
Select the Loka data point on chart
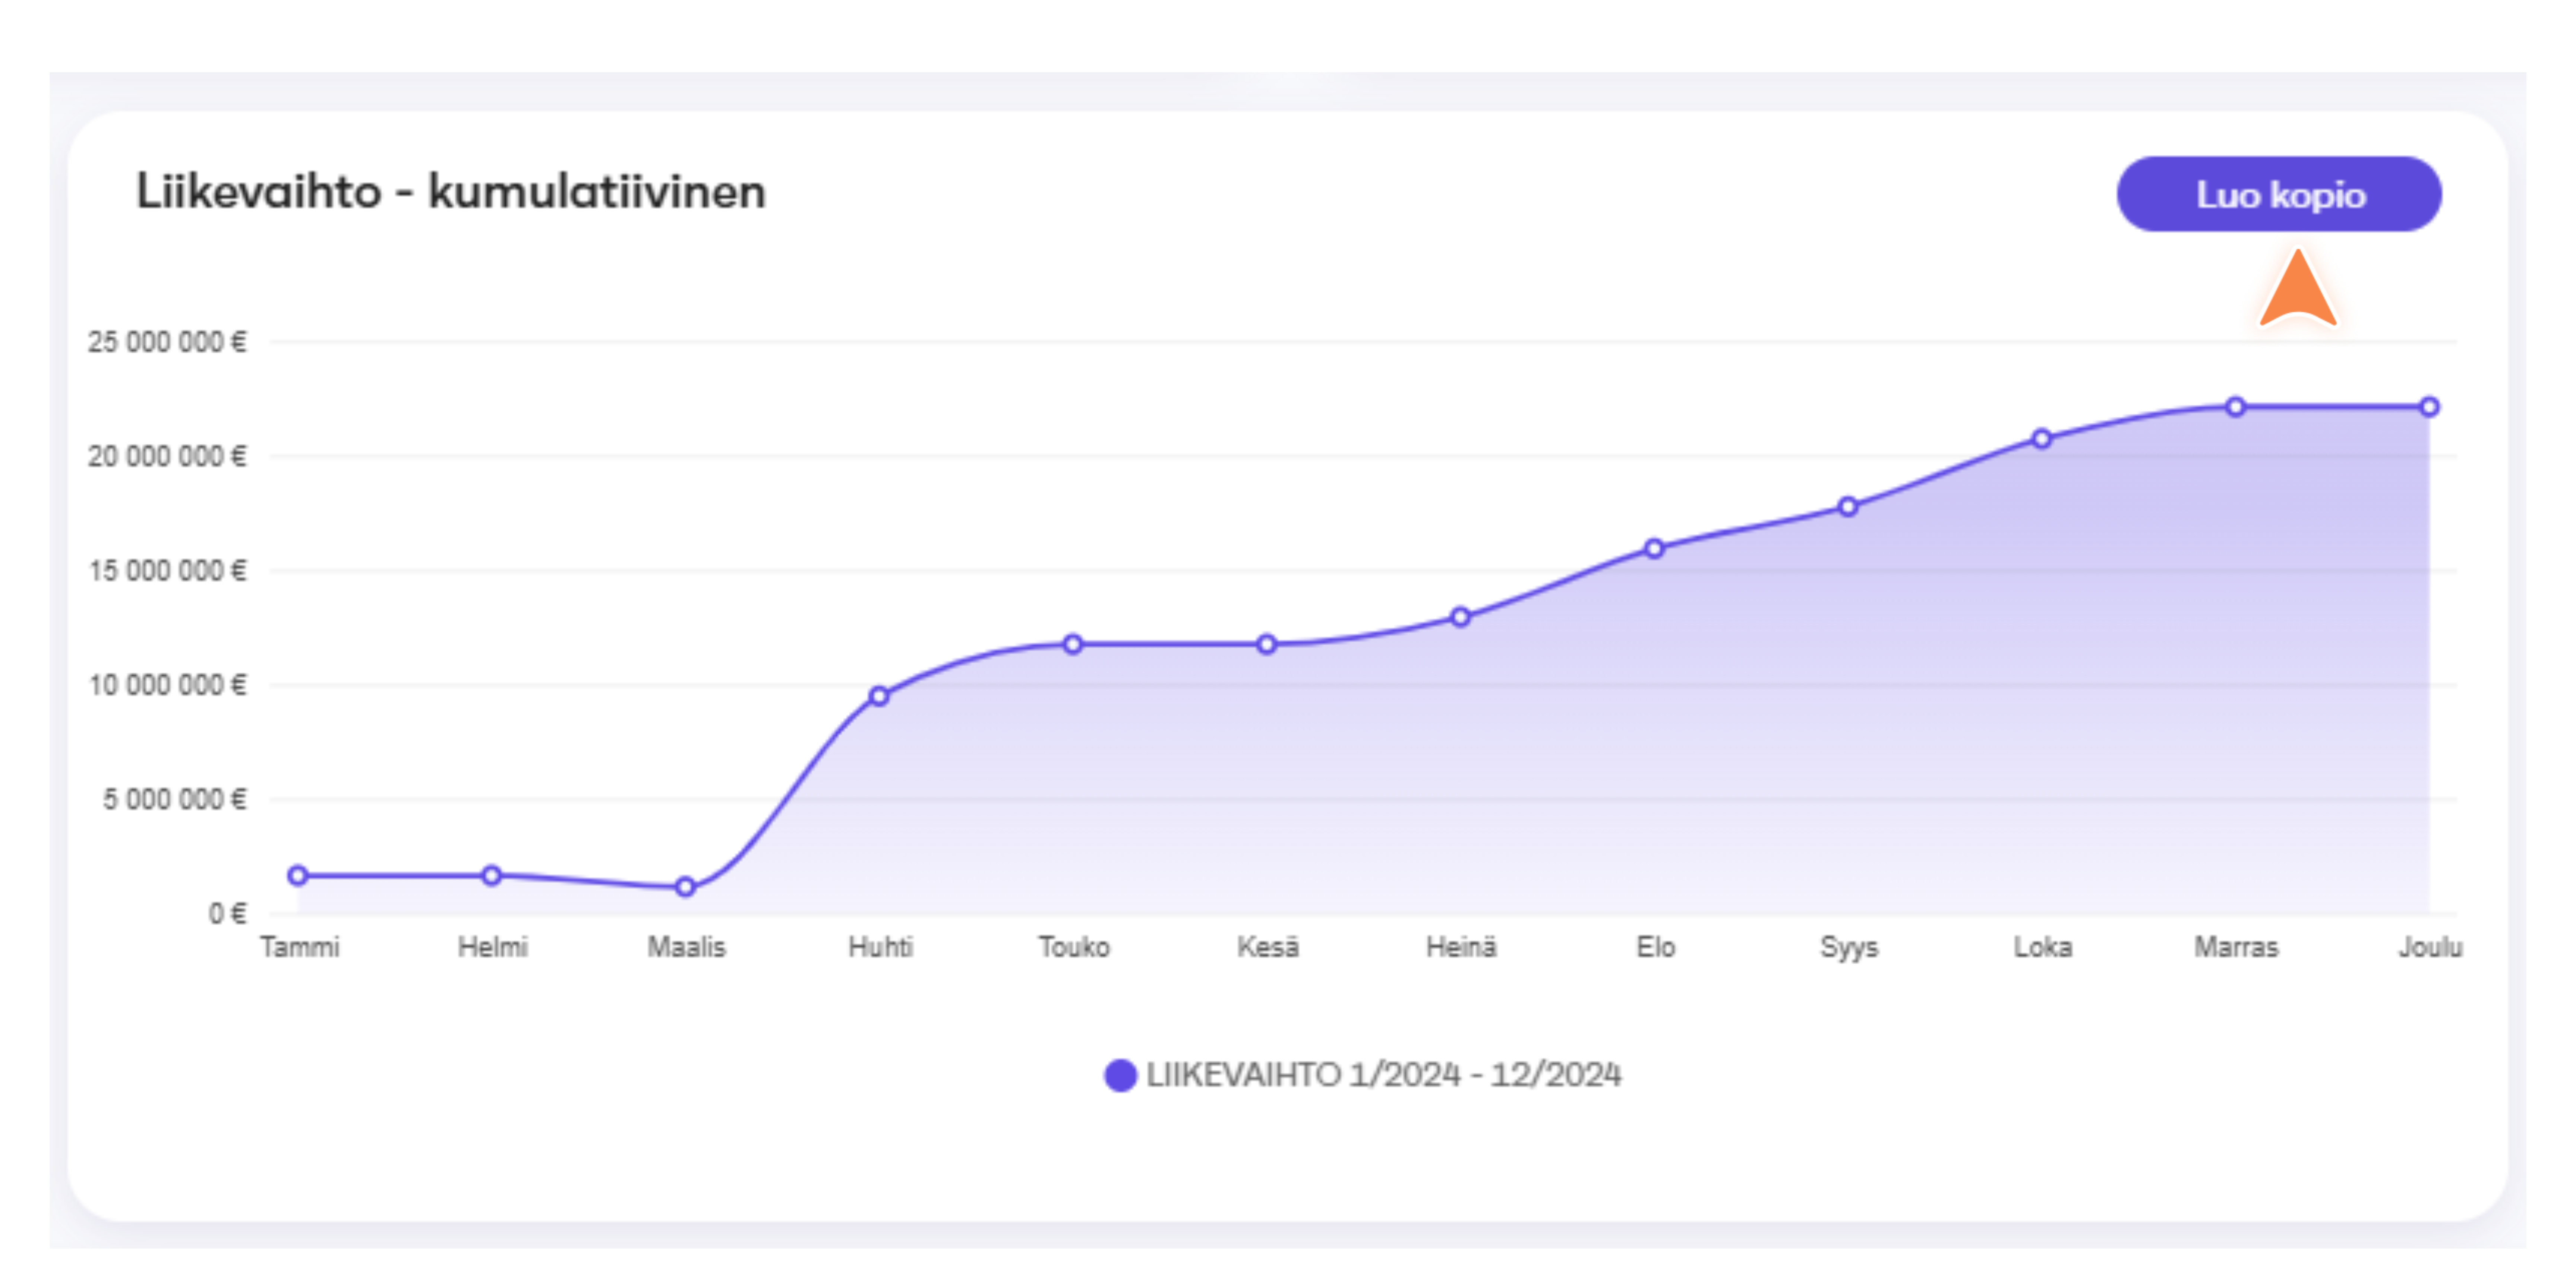click(x=2042, y=439)
